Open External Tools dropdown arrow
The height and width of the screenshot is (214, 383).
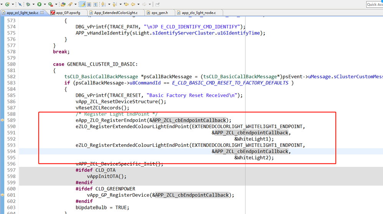coord(56,4)
